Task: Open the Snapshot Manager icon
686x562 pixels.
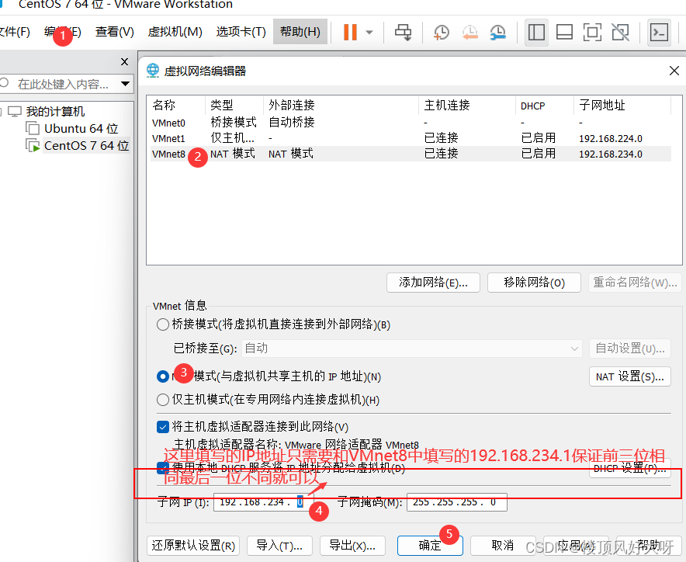Action: (x=497, y=33)
